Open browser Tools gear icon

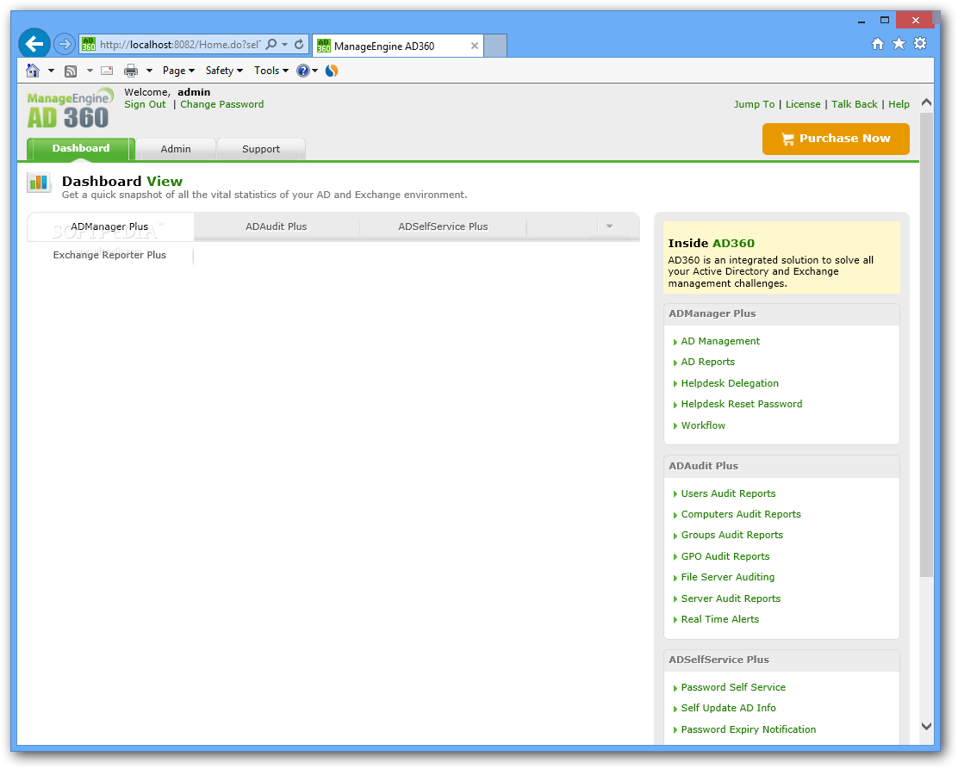click(920, 43)
